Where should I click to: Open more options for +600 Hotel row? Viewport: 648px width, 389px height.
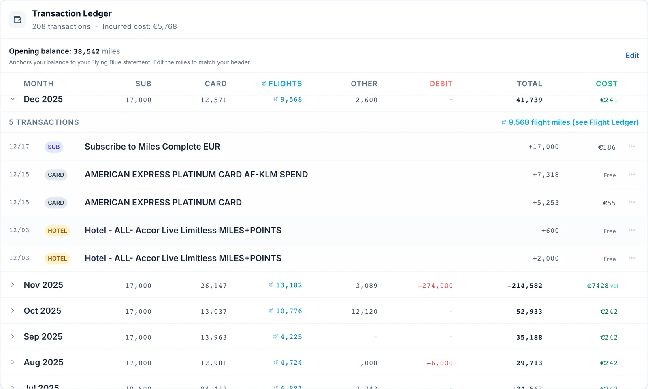tap(631, 230)
